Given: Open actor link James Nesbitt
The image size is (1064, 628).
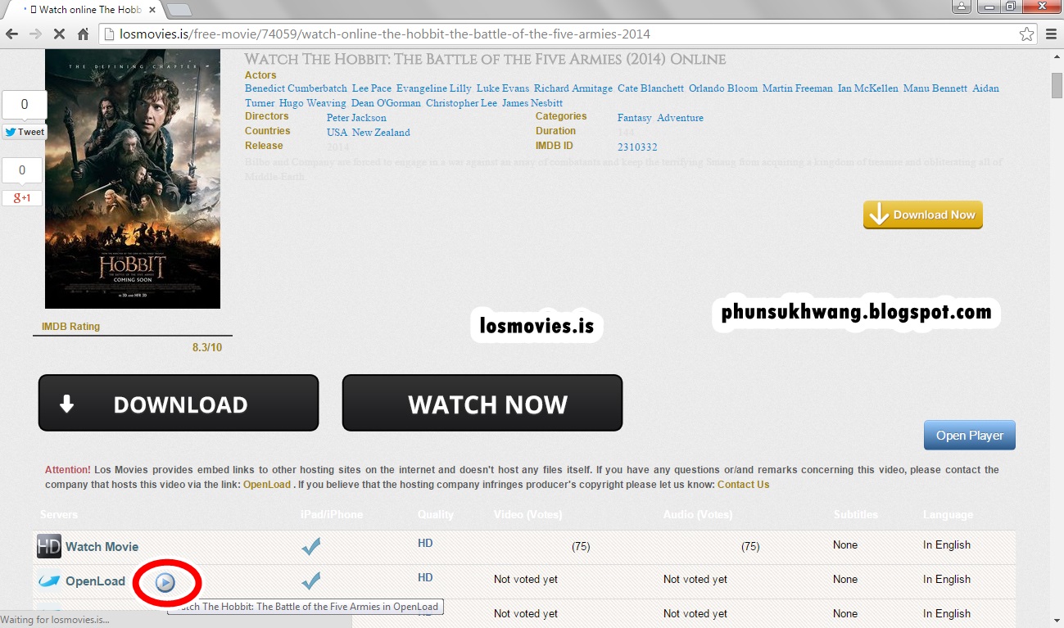Looking at the screenshot, I should coord(532,103).
